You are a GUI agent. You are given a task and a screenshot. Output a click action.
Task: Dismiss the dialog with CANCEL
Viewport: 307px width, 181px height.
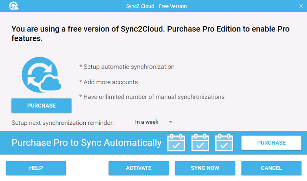click(x=271, y=168)
